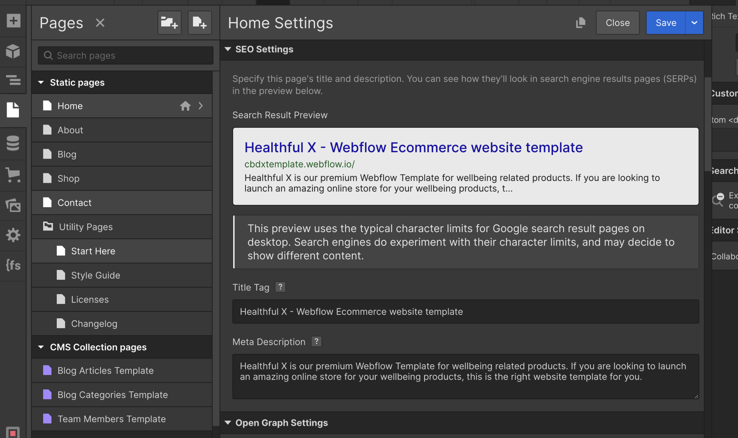Click the Close button

[x=618, y=23]
